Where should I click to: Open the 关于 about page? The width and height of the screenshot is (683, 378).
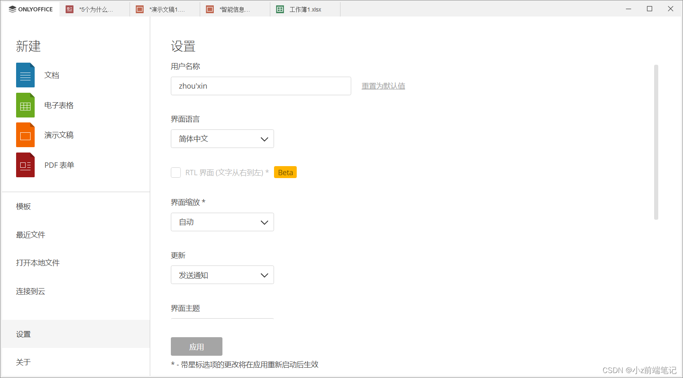[x=76, y=362]
